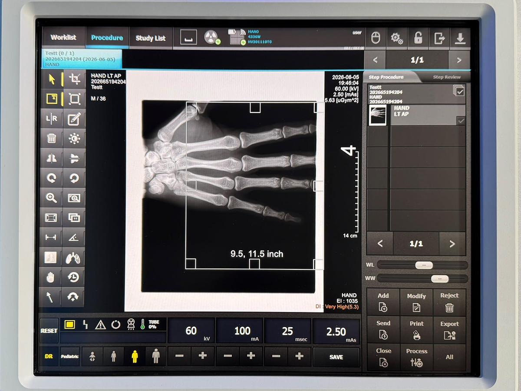521x391 pixels.
Task: Open the Study List tab
Action: [x=151, y=38]
